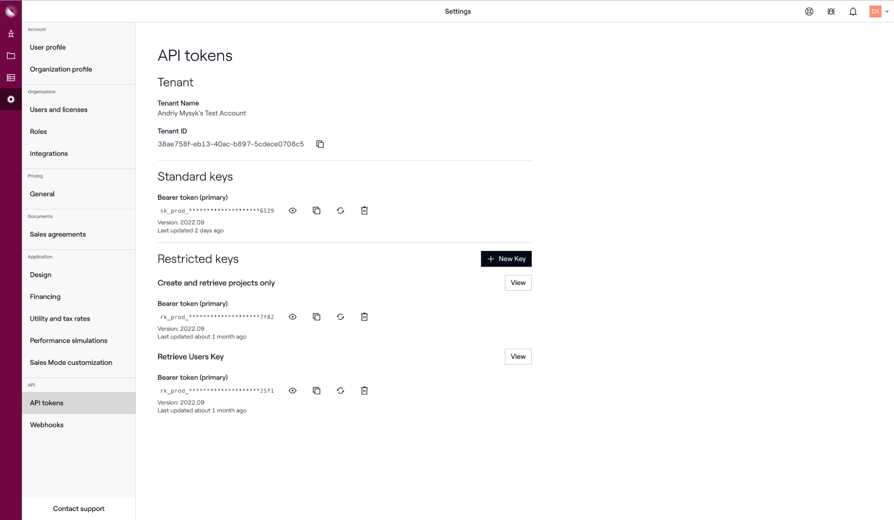Open the notifications bell
This screenshot has height=520, width=894.
click(x=853, y=12)
